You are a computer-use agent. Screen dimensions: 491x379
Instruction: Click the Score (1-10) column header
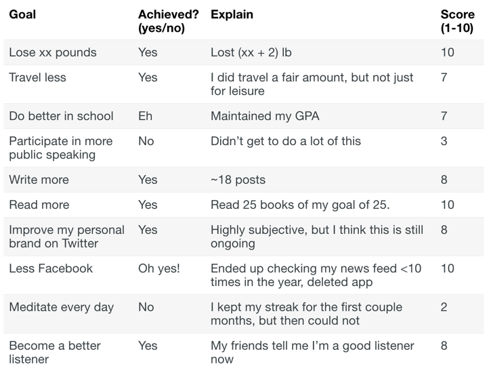point(457,21)
